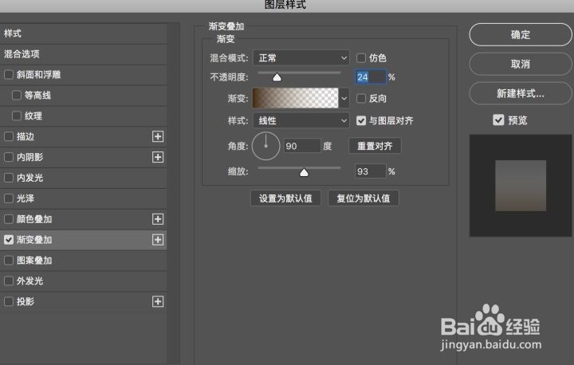Click the 重置对齐 button

point(375,146)
